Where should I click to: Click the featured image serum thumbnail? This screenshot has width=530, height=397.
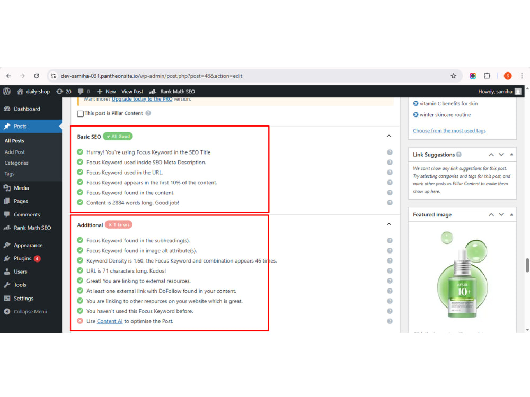click(x=462, y=275)
